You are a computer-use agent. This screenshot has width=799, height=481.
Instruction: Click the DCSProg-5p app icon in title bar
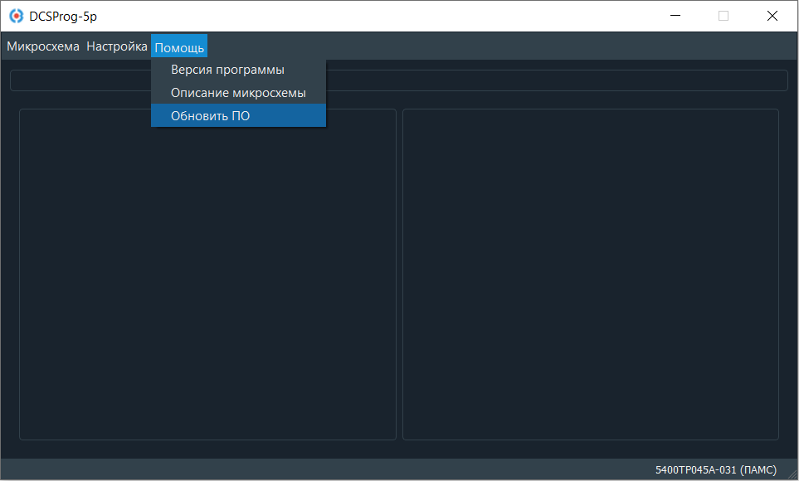pyautogui.click(x=17, y=17)
